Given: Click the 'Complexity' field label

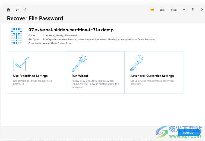Looking at the screenshot, I should (35, 43).
